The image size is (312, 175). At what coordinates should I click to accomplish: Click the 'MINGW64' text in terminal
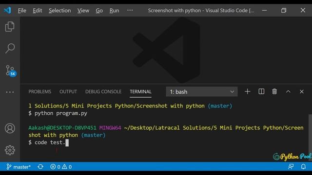(x=110, y=128)
